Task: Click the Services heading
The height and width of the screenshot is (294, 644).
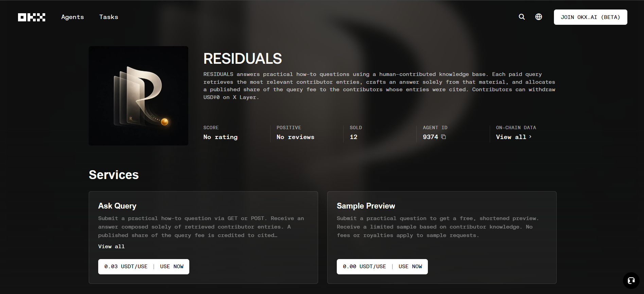Action: [114, 175]
